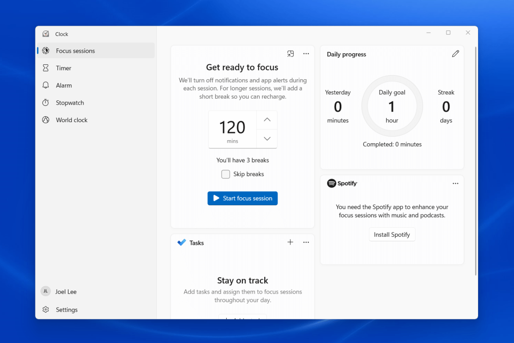Open Settings in the sidebar
Viewport: 514px width, 343px height.
96,310
